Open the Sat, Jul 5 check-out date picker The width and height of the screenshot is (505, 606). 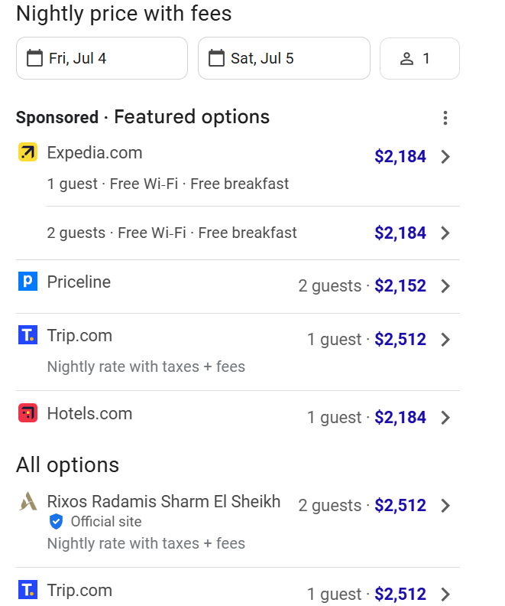(283, 58)
